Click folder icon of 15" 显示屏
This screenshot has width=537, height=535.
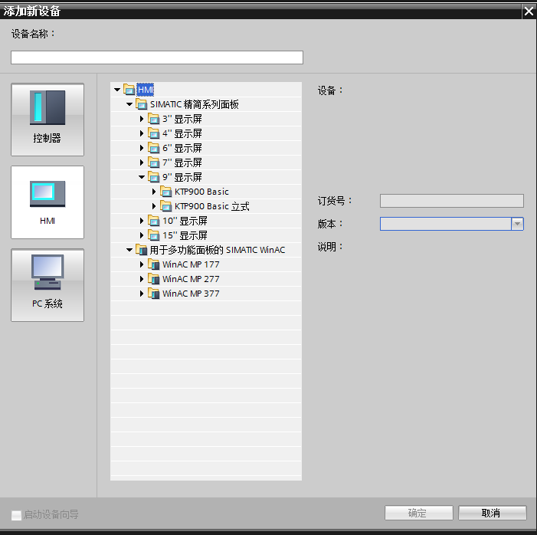click(154, 235)
